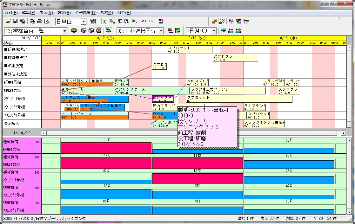
Task: Click the horizontal scrollbar right arrow
Action: point(343,133)
